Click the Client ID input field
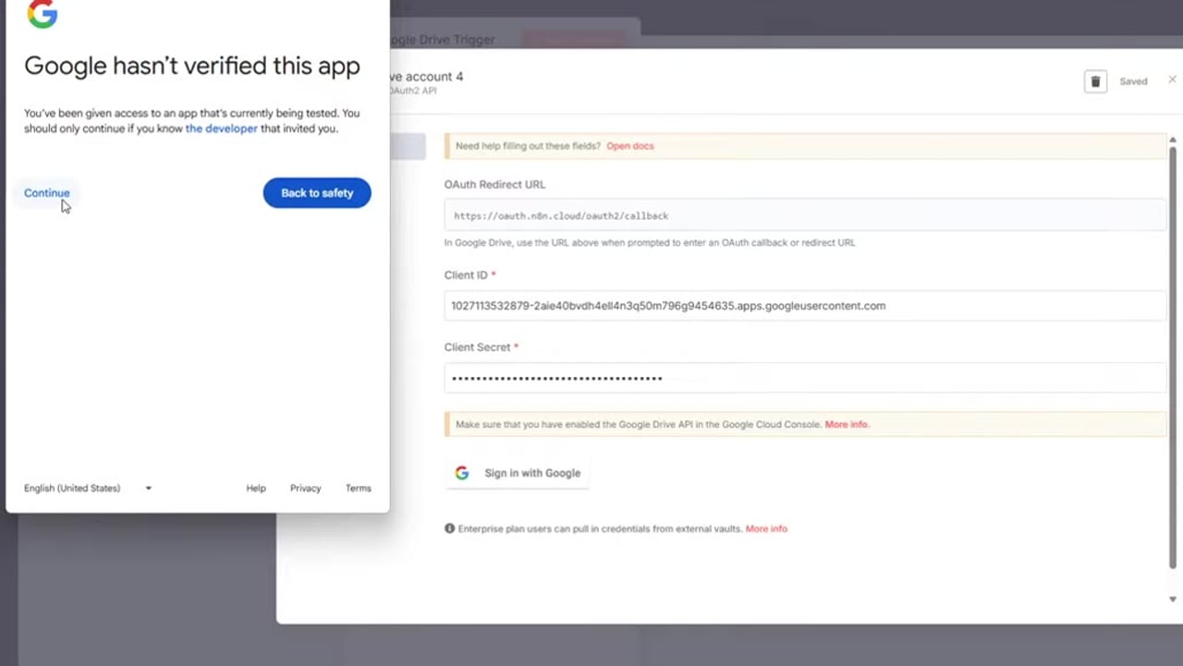 tap(805, 306)
